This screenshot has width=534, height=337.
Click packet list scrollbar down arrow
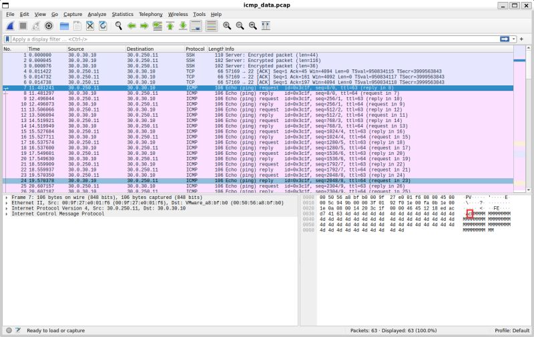529,190
